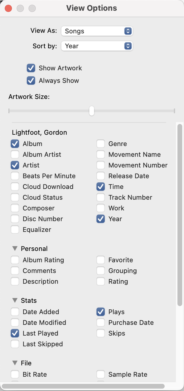184x391 pixels.
Task: Click the Artwork Size slider handle
Action: click(x=92, y=111)
